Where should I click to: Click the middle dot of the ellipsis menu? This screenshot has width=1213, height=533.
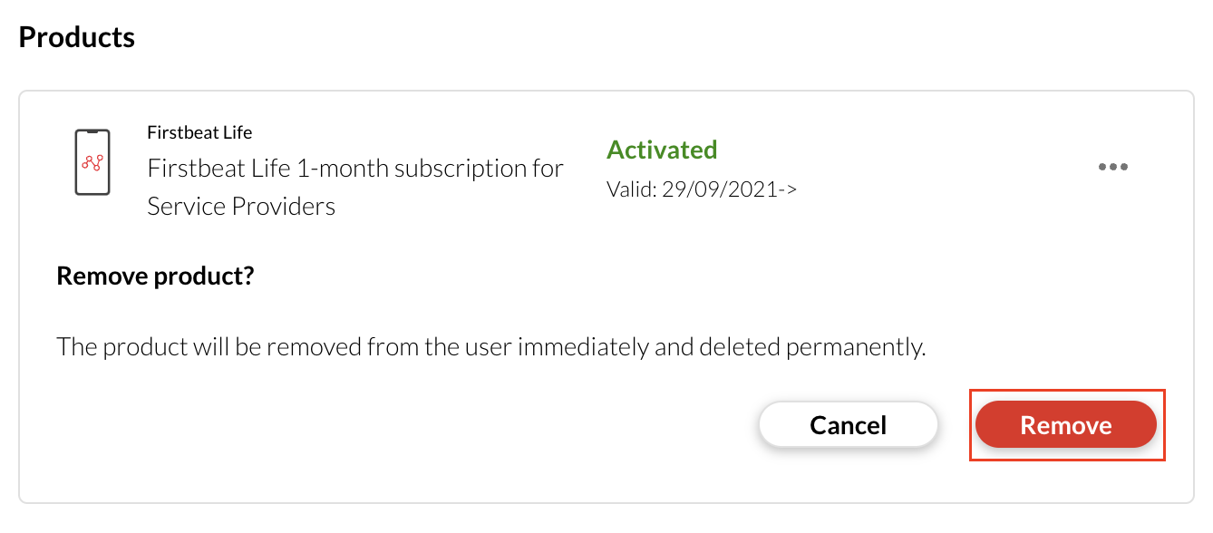click(1112, 167)
